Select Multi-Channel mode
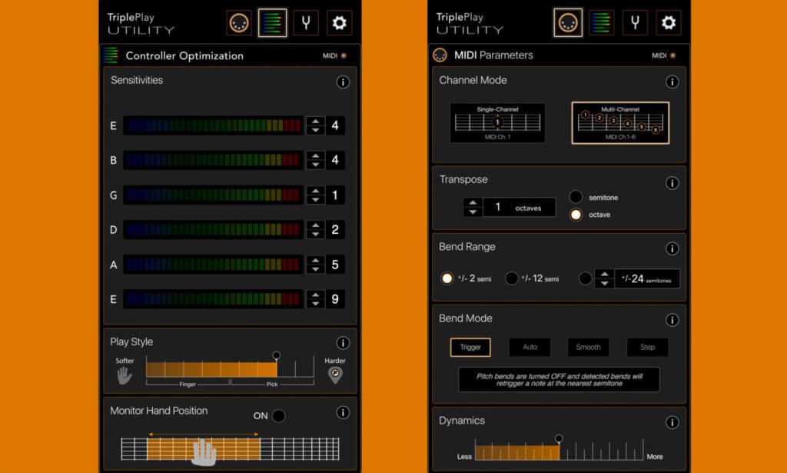Screen dimensions: 787x473 (620, 123)
